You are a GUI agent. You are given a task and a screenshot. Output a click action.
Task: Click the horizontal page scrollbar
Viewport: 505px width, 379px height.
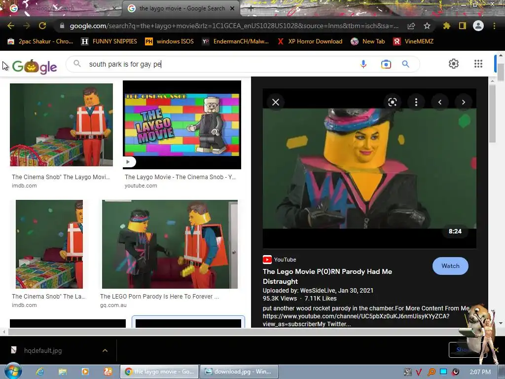click(232, 332)
